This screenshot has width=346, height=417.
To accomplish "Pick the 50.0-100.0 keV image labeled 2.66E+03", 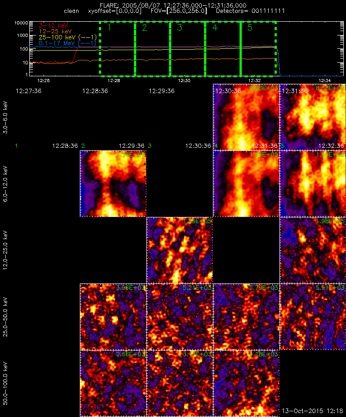I will (x=113, y=383).
